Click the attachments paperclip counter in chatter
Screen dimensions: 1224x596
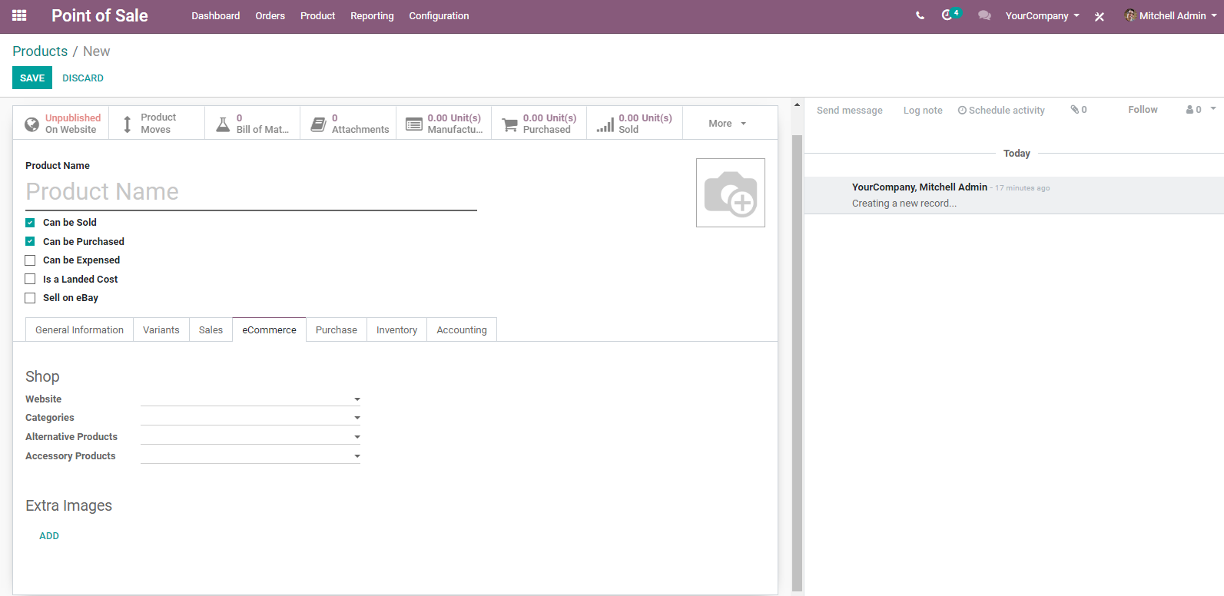(1079, 110)
